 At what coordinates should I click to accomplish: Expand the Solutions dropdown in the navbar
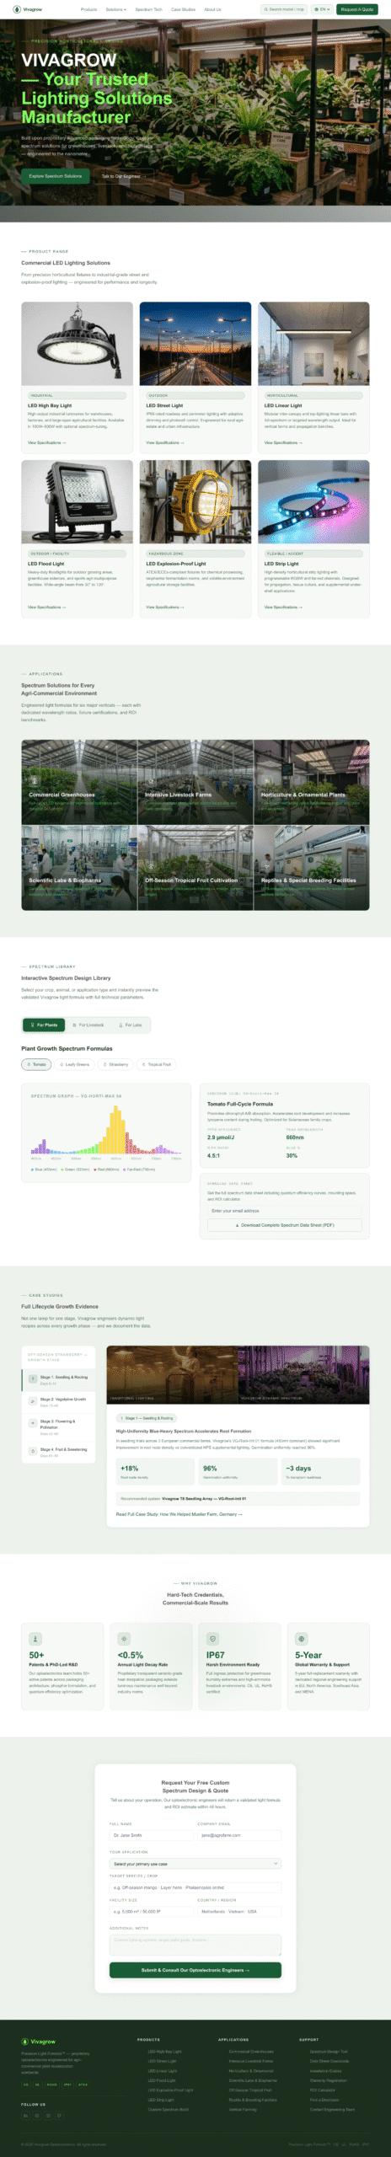tap(116, 9)
